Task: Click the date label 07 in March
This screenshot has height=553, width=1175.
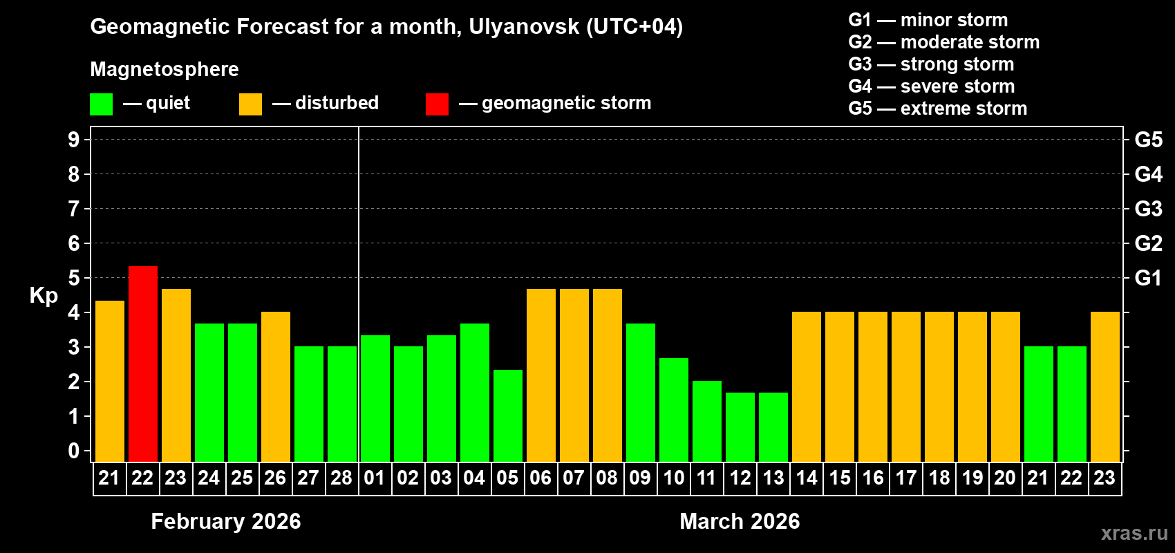Action: [574, 478]
